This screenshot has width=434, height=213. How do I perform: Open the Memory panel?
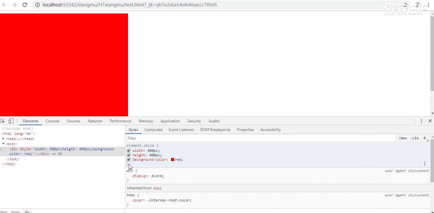click(146, 121)
